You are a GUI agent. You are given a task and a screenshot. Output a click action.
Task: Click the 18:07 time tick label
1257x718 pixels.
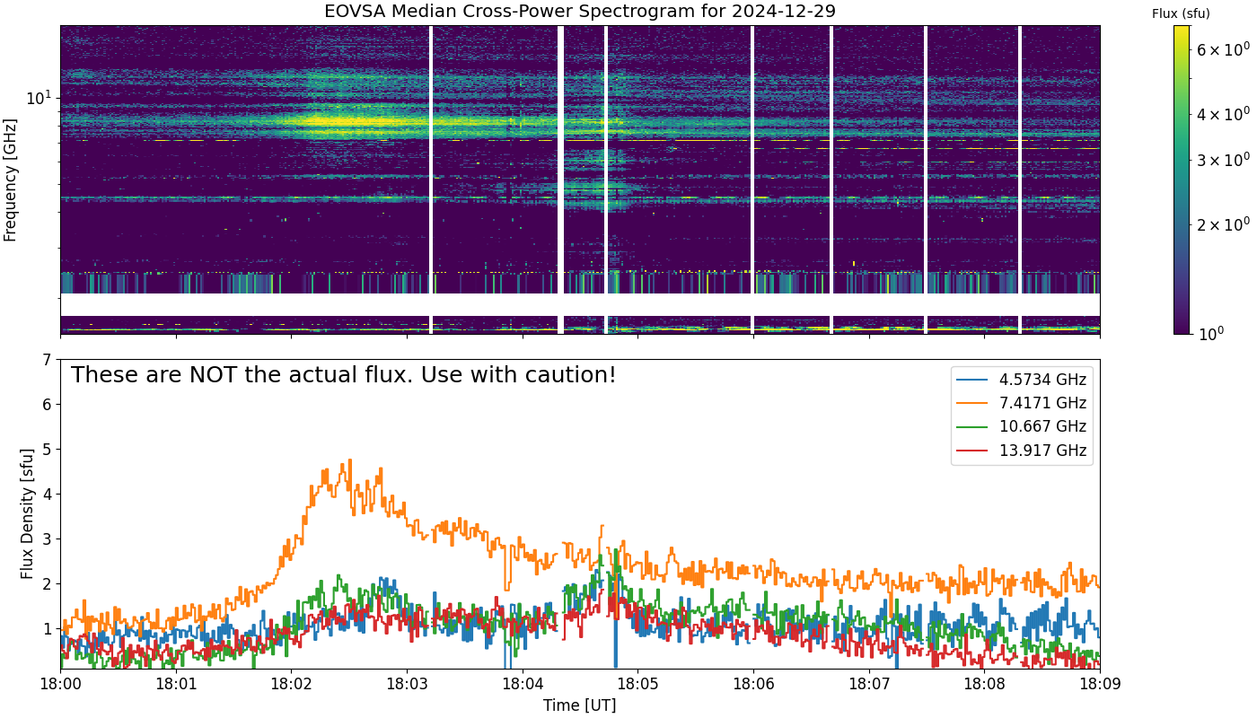click(868, 684)
